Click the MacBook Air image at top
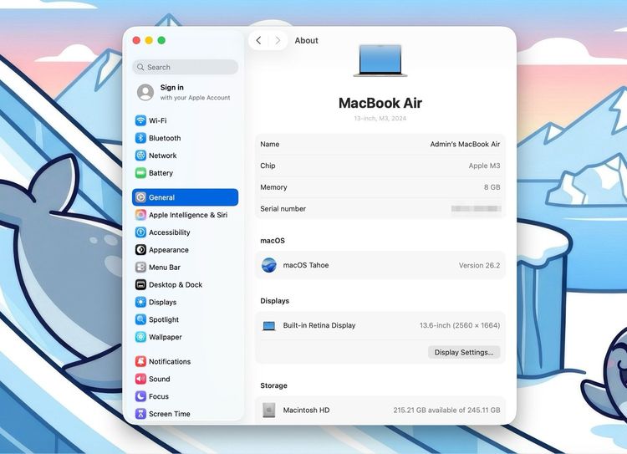The height and width of the screenshot is (454, 627). (380, 60)
